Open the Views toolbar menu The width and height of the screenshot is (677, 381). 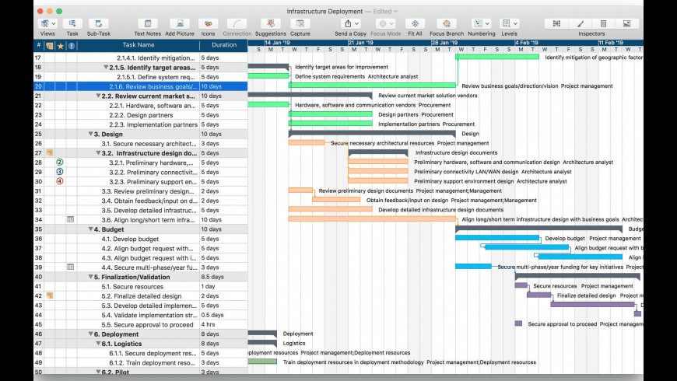point(47,24)
